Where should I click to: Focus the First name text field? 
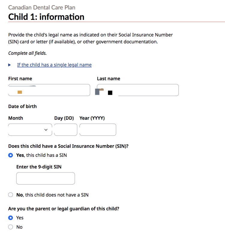pyautogui.click(x=49, y=90)
